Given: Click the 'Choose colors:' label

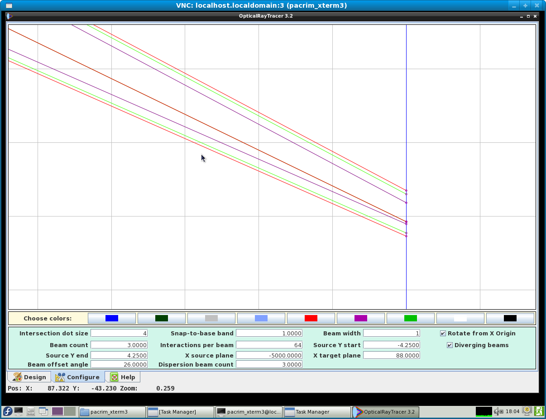Looking at the screenshot, I should coord(48,318).
